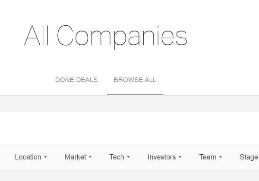Screen dimensions: 259x181
Task: Click the word All in the heading
Action: pyautogui.click(x=38, y=35)
